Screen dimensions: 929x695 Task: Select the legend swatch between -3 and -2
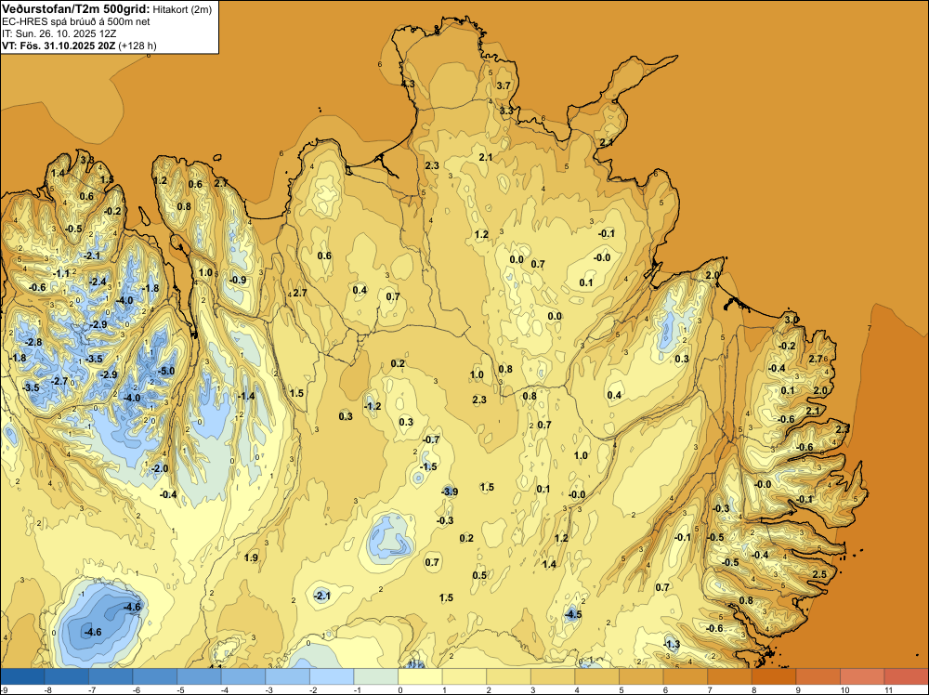(288, 676)
